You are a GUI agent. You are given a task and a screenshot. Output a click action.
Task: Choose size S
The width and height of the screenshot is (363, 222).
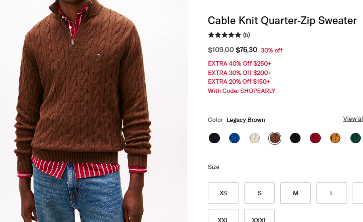pos(259,193)
